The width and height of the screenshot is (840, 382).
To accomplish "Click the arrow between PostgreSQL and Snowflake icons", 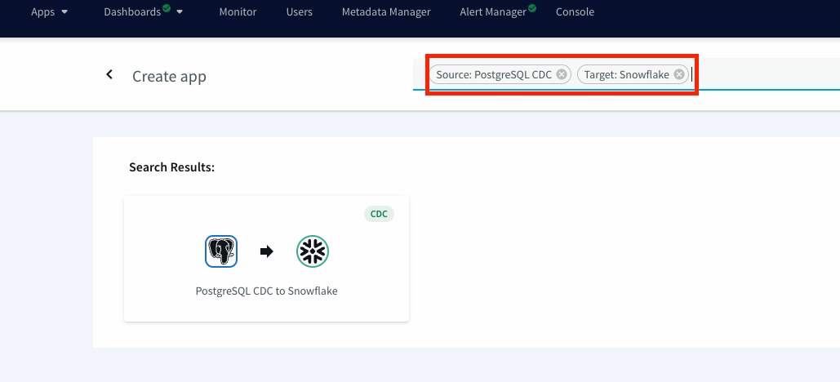I will [x=267, y=251].
